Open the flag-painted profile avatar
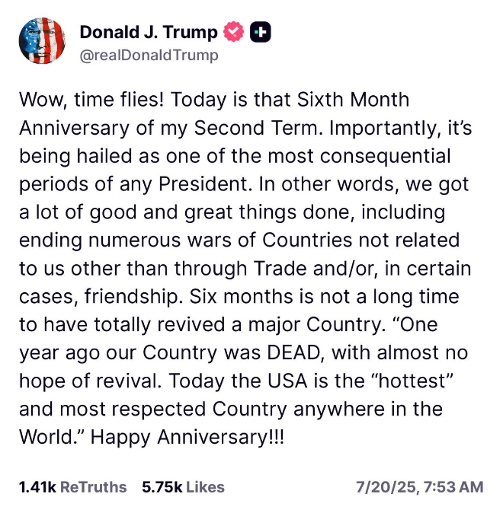Screen dimensions: 503x513 pos(42,40)
